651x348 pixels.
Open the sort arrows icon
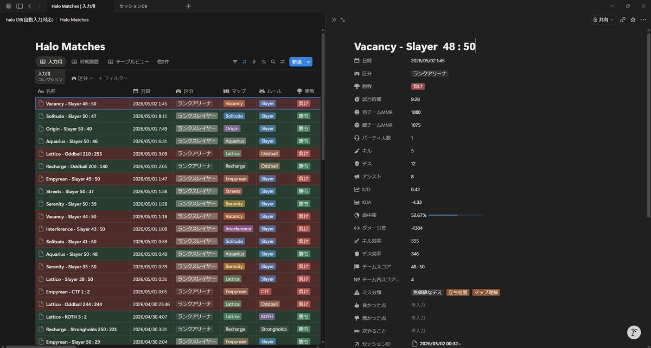[x=245, y=62]
